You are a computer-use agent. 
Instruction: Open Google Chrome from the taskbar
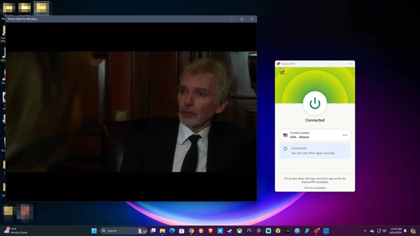pyautogui.click(x=191, y=231)
